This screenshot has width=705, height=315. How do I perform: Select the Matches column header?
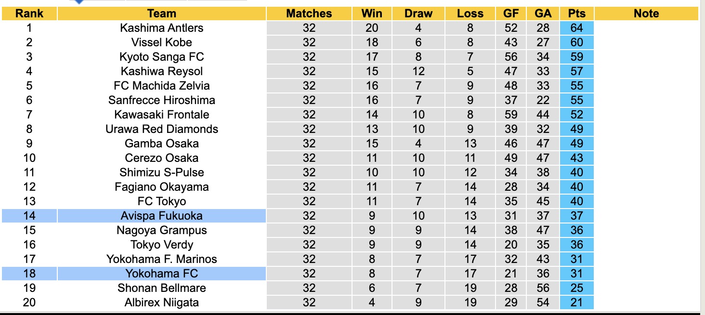309,13
